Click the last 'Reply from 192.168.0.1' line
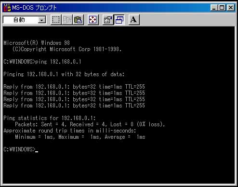This screenshot has width=238, height=187. 74,106
